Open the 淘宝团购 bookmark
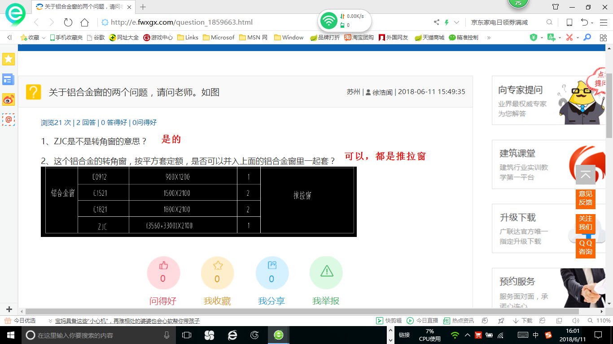Screen dimensions: 613x344 tap(359, 38)
